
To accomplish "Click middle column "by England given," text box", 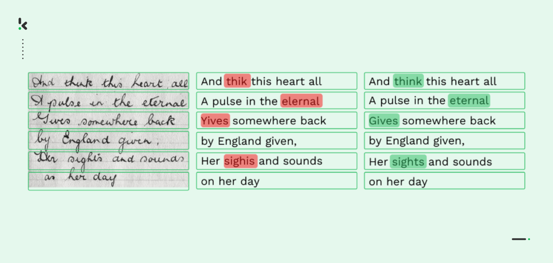I will point(276,141).
